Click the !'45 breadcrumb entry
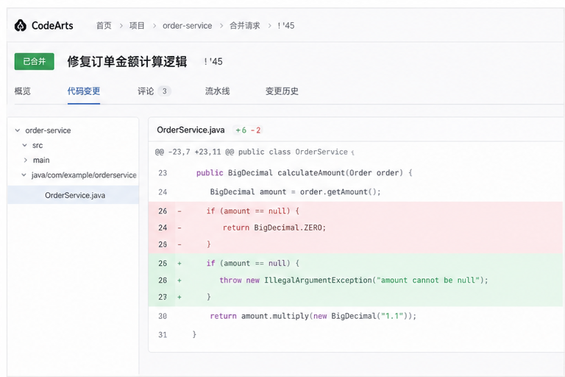This screenshot has width=565, height=377. [285, 26]
